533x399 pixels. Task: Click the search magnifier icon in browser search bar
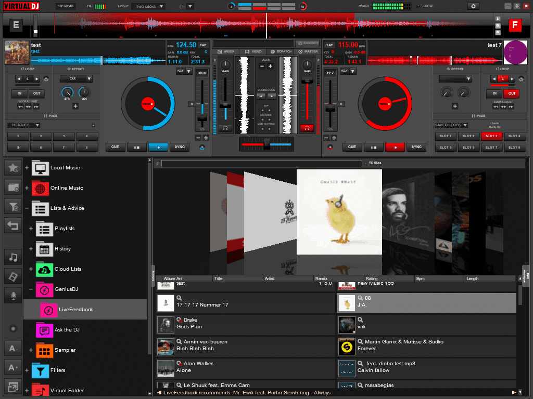tap(157, 164)
